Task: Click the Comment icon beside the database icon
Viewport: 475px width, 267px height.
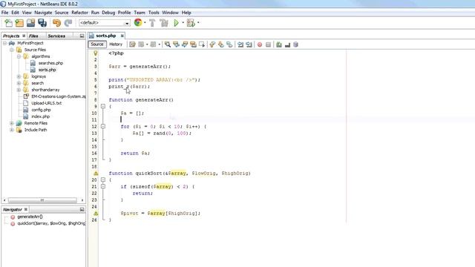Action: [287, 44]
